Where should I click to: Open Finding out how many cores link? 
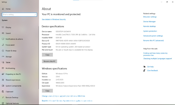155,54
